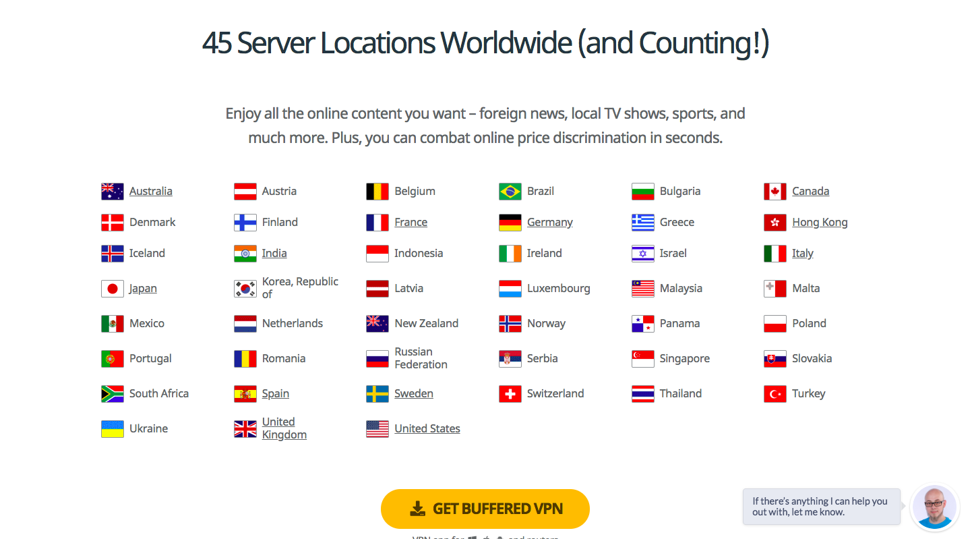Select the Romania text
The height and width of the screenshot is (539, 970).
coord(284,359)
